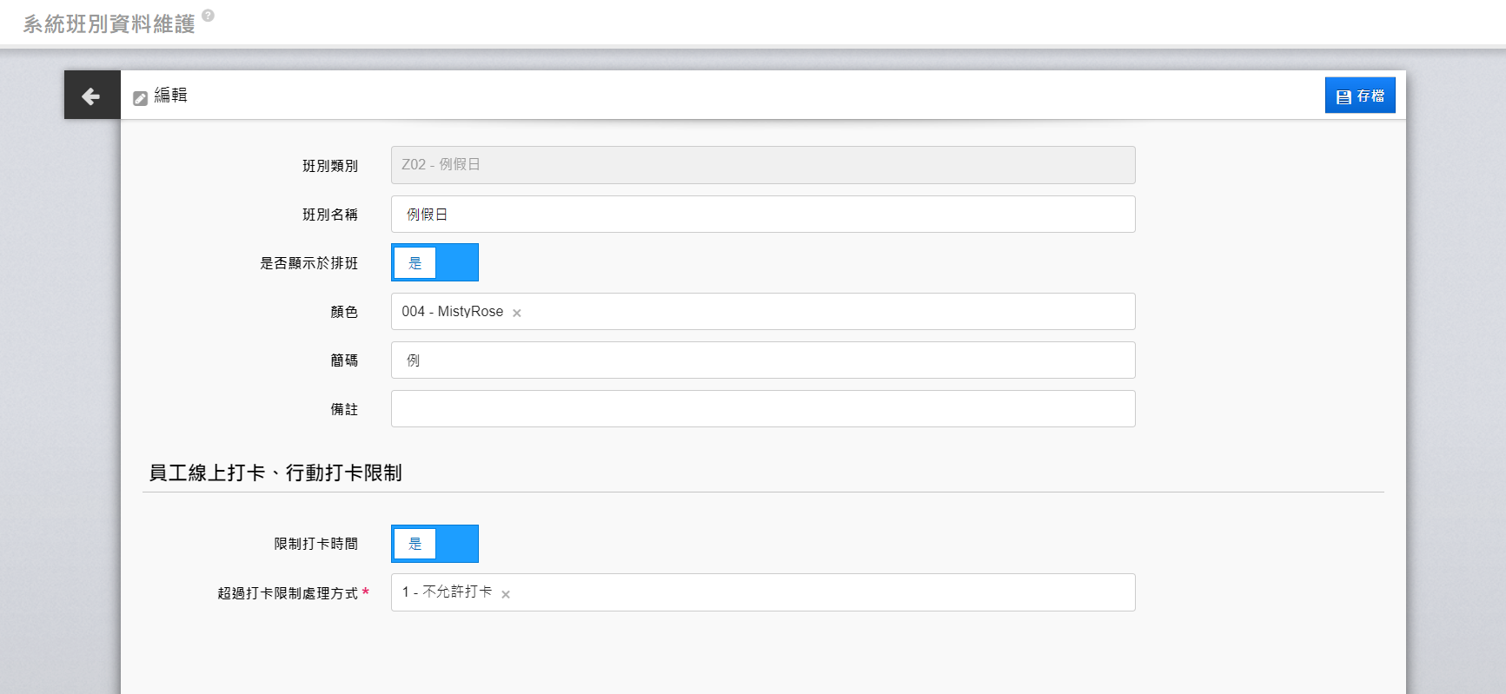Click the 超過打卡限制處理方式 field label

point(288,593)
